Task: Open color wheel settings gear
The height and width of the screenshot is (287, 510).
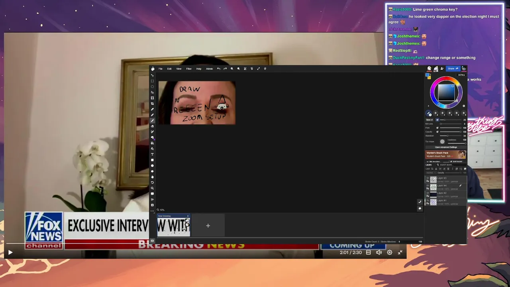Action: pos(463,106)
